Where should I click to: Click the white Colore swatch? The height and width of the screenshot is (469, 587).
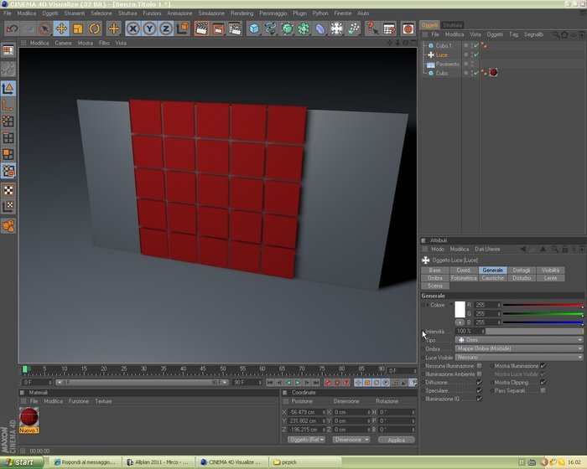(x=460, y=309)
